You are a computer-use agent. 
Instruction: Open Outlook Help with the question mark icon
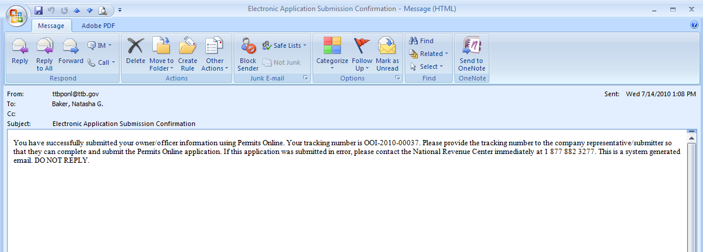(694, 25)
